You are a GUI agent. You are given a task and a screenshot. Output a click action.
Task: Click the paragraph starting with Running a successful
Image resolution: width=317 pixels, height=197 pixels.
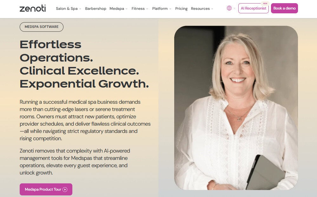[85, 120]
